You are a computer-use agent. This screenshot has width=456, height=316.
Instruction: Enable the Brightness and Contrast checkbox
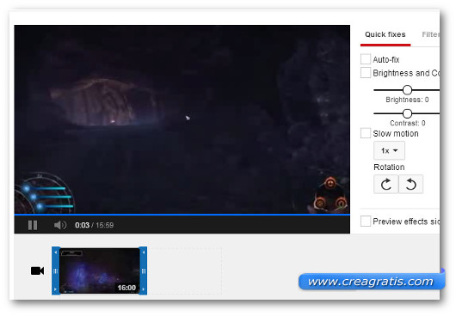click(366, 72)
